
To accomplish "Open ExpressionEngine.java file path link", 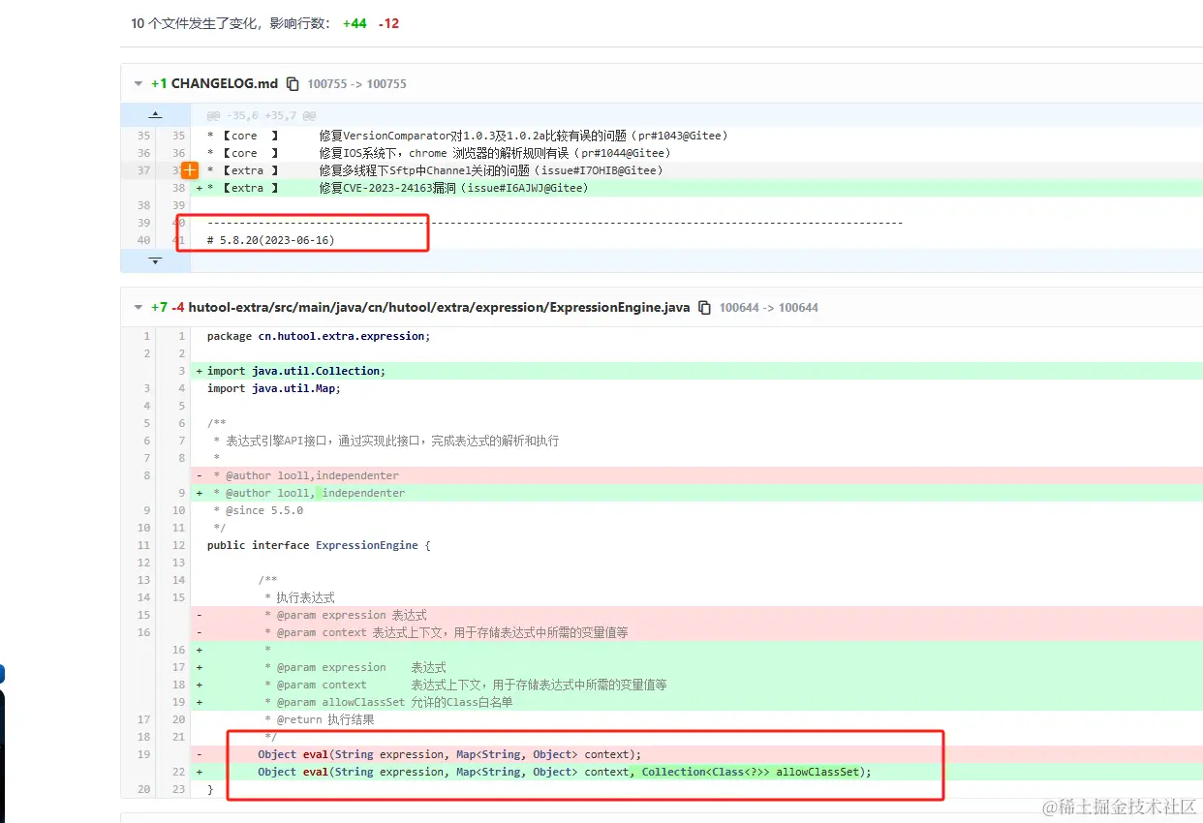I will 439,308.
